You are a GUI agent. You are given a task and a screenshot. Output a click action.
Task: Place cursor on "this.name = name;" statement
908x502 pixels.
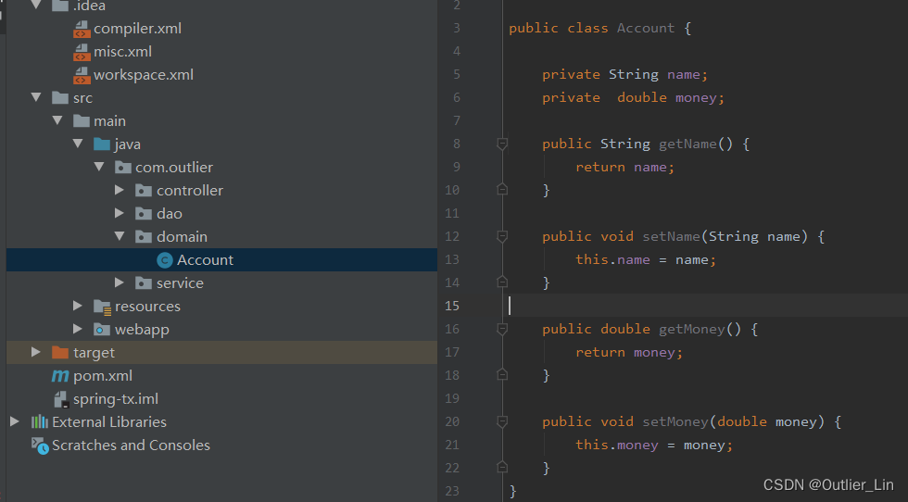point(646,259)
